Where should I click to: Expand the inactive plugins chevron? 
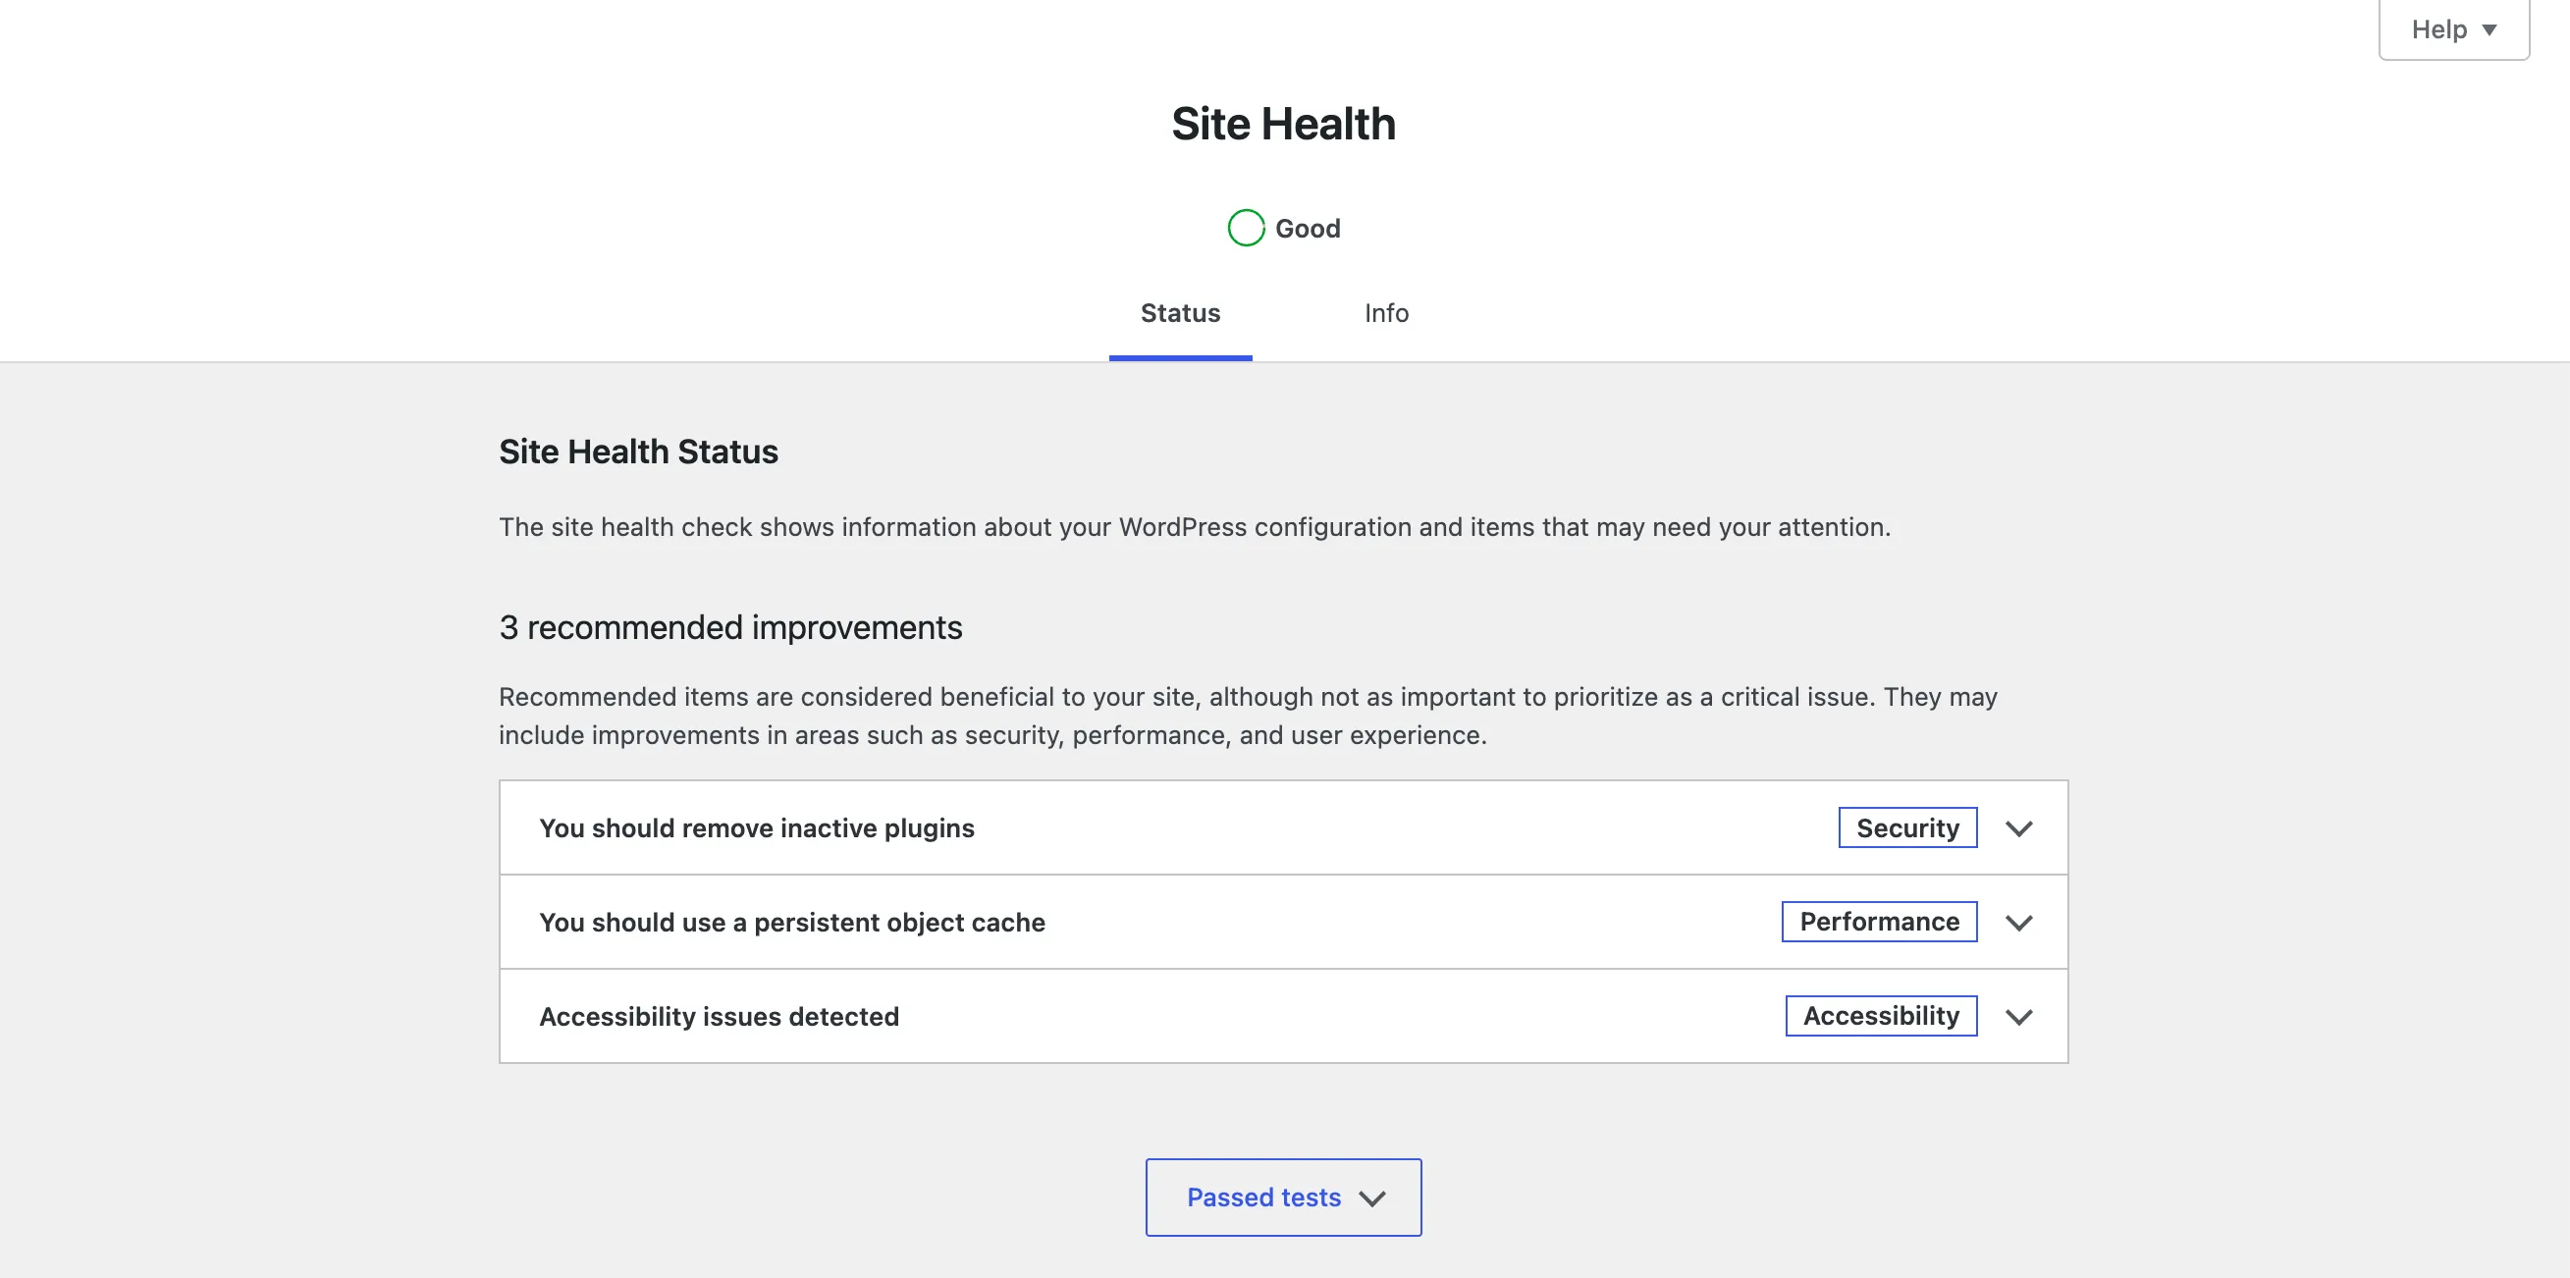coord(2018,828)
